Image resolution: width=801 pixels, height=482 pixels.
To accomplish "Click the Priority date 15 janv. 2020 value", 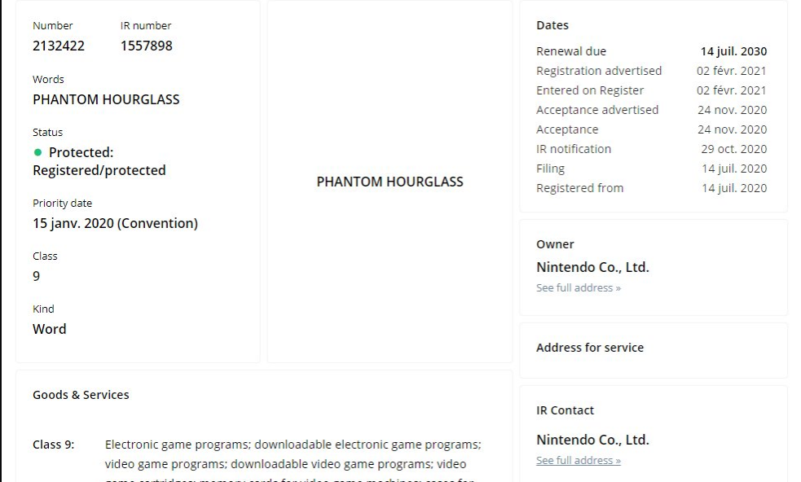I will pos(115,223).
